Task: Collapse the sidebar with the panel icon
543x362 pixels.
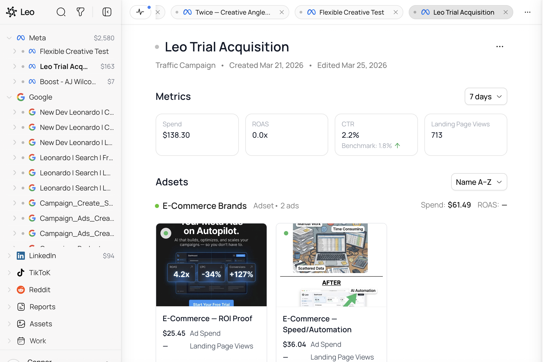Action: coord(107,12)
